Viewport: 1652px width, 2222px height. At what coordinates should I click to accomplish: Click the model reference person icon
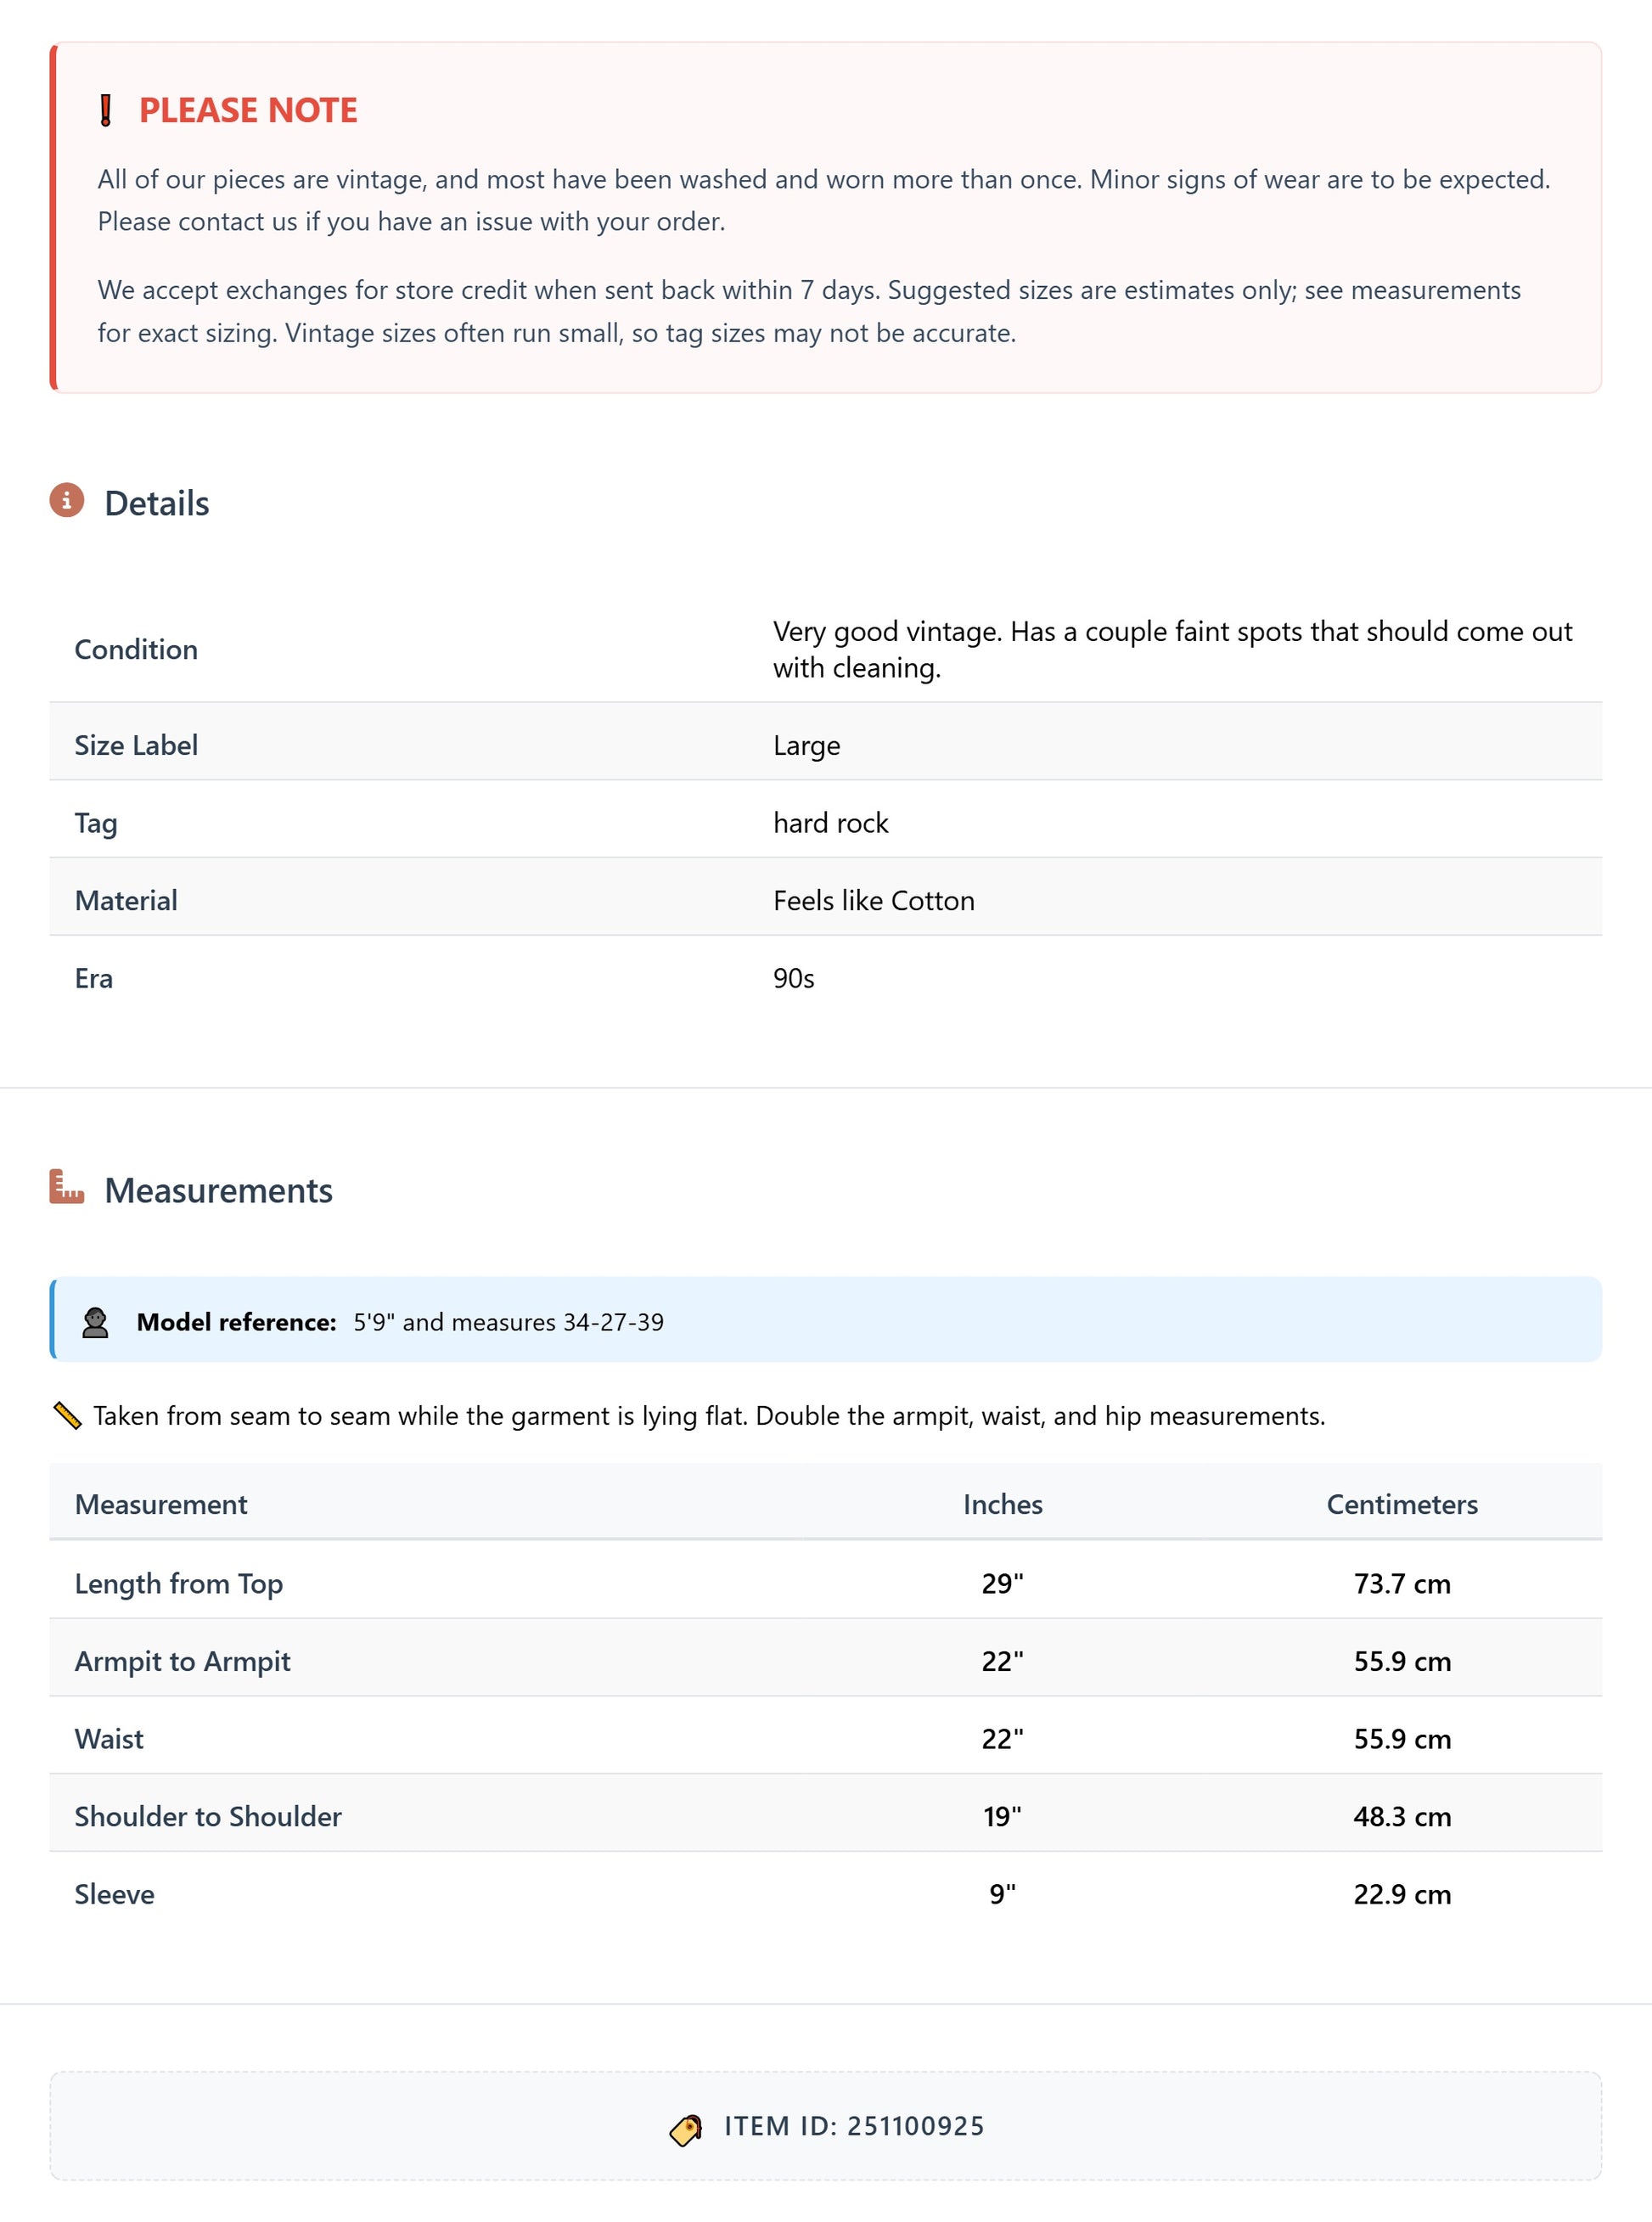click(x=95, y=1322)
